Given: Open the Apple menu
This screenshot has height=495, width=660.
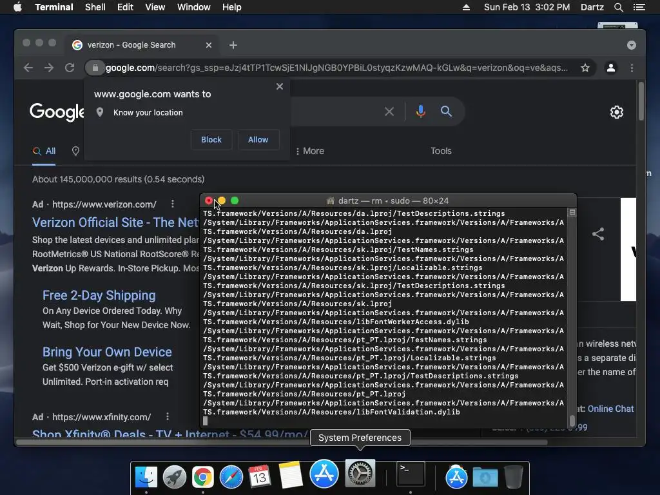Looking at the screenshot, I should click(17, 7).
